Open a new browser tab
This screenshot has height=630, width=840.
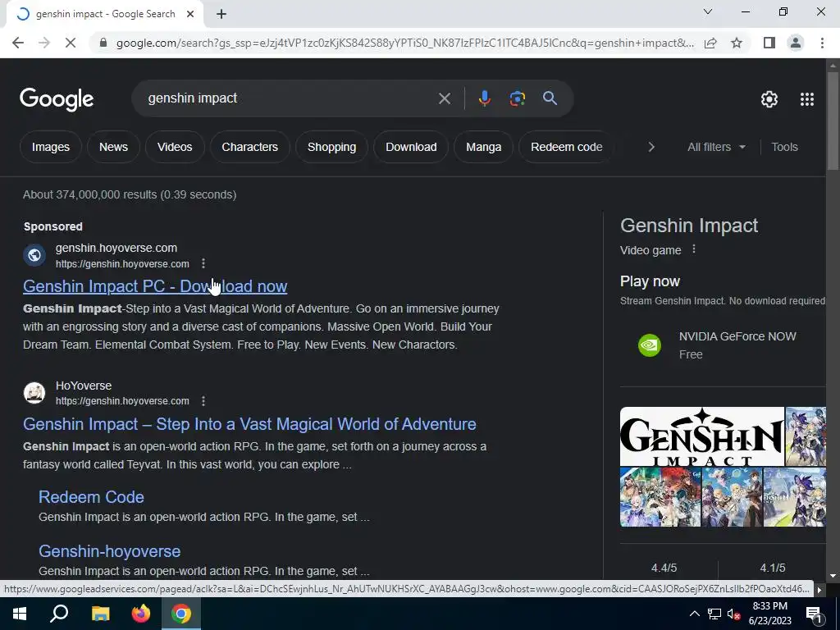221,14
